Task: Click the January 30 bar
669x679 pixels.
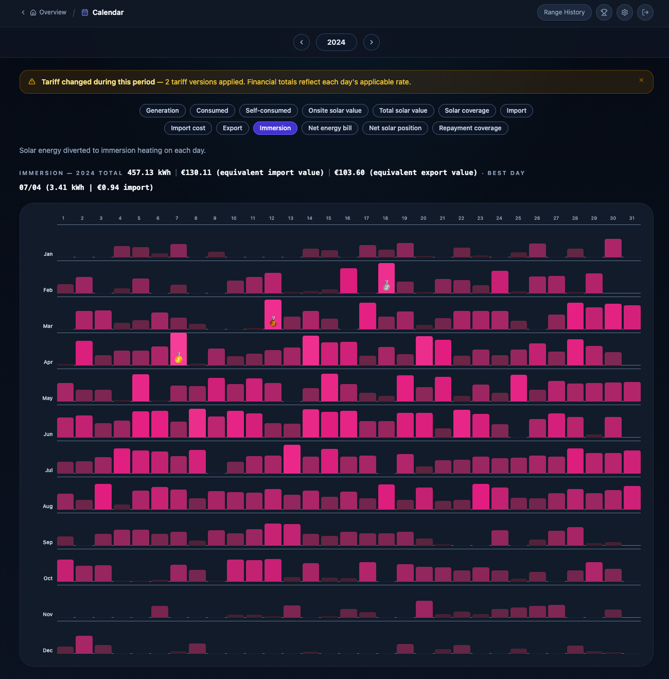Action: [613, 248]
